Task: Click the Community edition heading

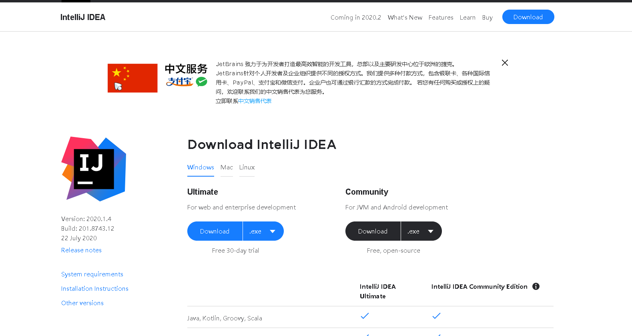Action: click(367, 192)
